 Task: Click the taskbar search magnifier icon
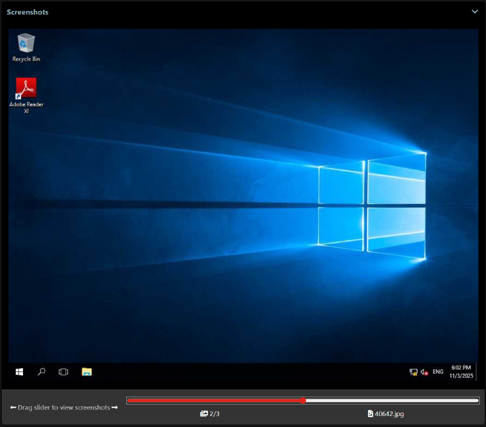41,372
